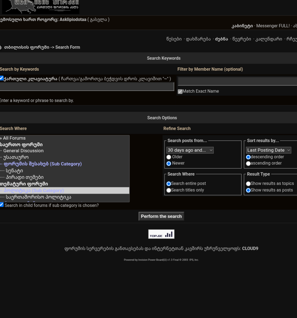Enable Search titles only

coord(169,190)
